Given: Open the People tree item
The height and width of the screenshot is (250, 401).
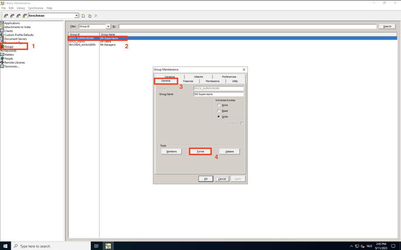Looking at the screenshot, I should pos(8,58).
